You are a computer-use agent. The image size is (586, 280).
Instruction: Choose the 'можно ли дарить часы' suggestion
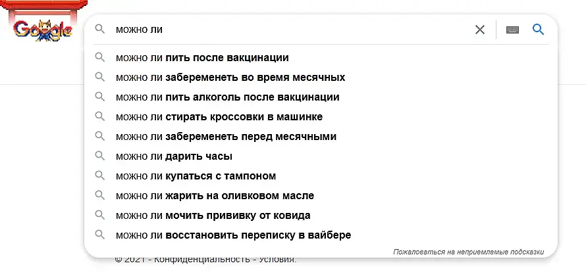[174, 156]
